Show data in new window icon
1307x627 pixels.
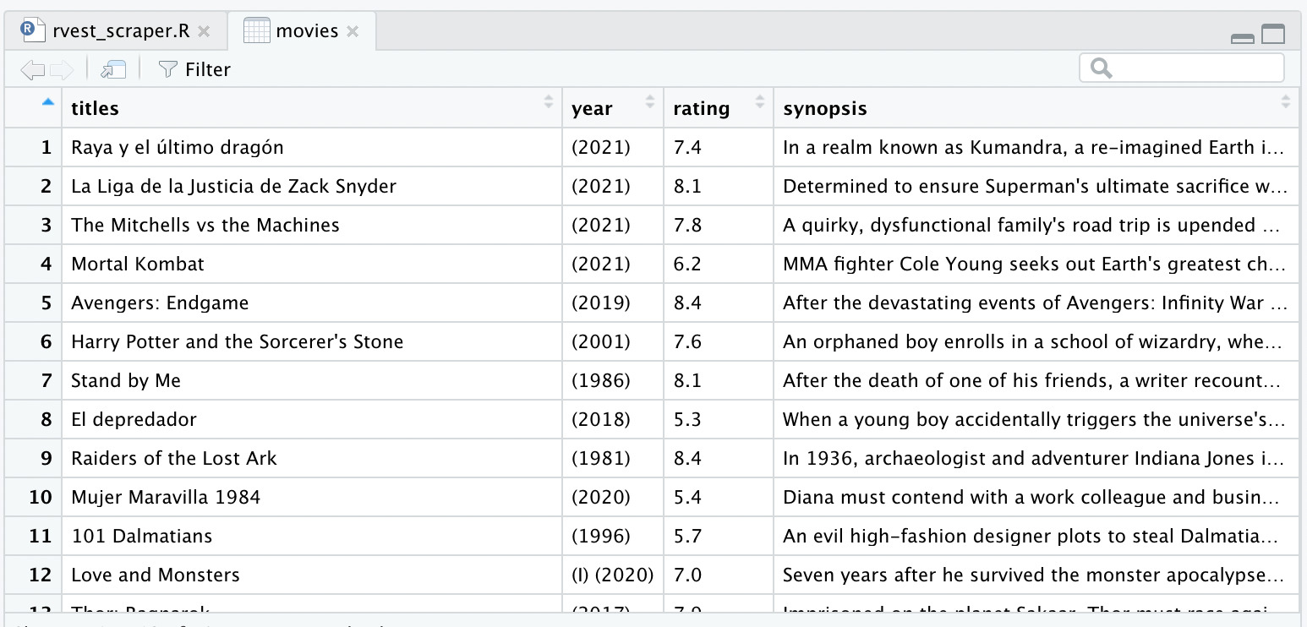pos(112,69)
